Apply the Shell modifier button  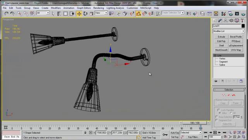pos(221,45)
